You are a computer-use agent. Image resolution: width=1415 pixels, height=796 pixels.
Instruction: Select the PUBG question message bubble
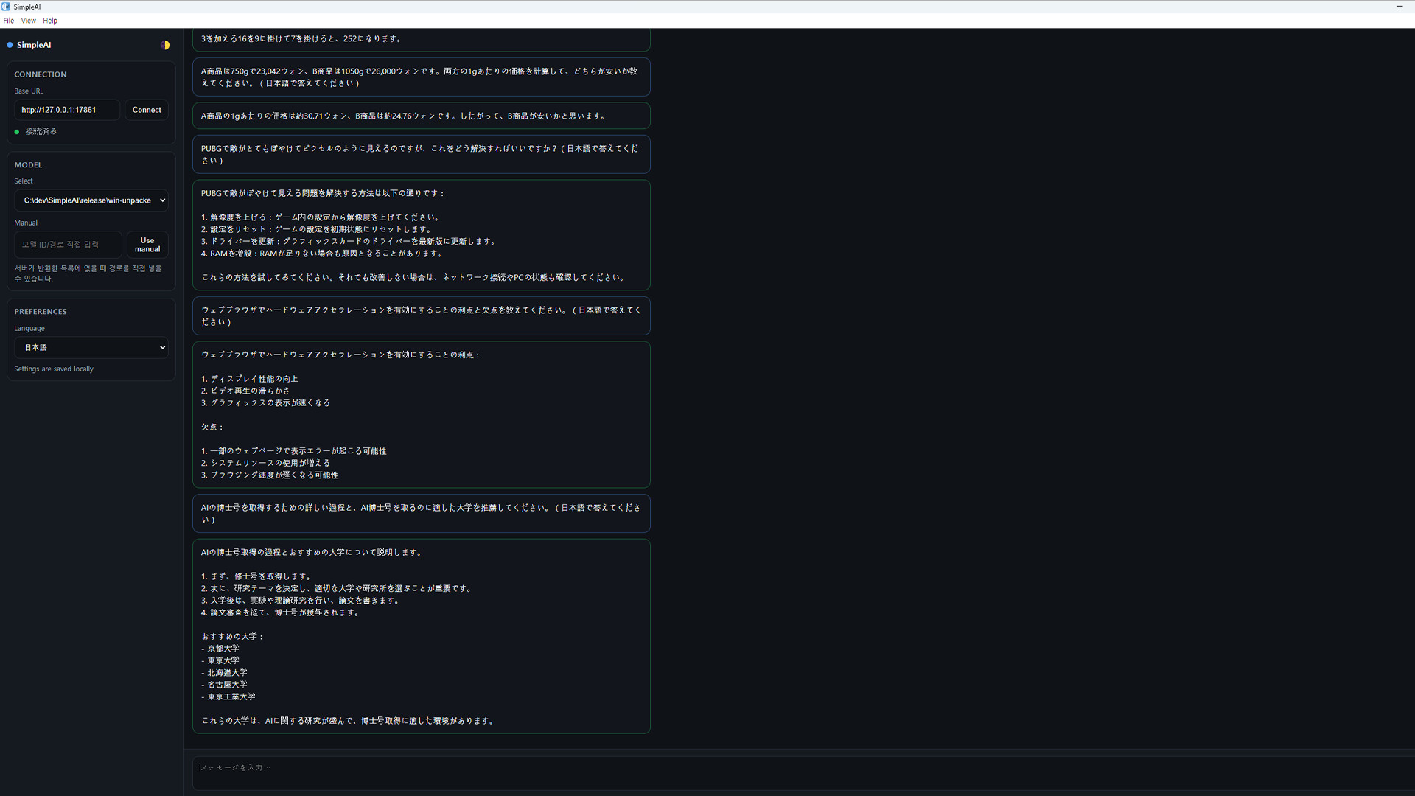(421, 154)
